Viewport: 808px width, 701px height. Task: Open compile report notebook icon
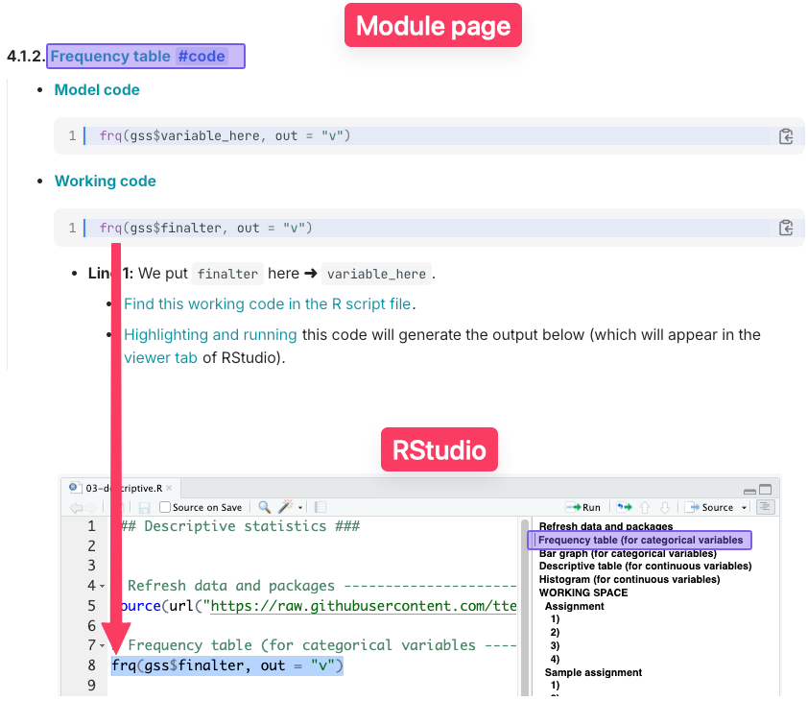click(x=320, y=507)
